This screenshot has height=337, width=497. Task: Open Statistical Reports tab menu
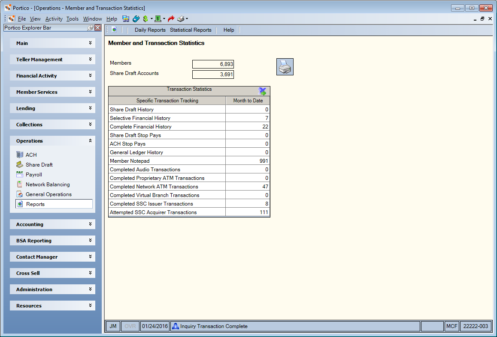(191, 30)
